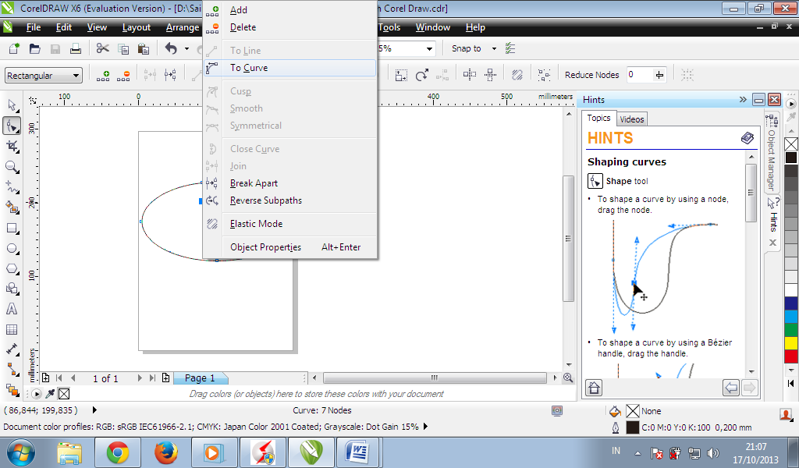Pick the blue color swatch in palette
Viewport: 799px width, 468px height.
[791, 303]
